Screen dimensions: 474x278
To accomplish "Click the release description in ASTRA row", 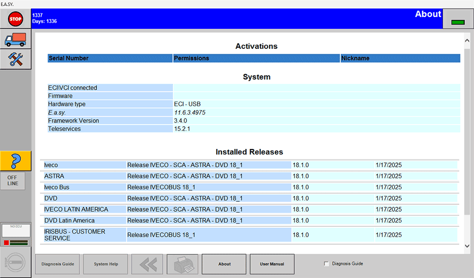I will tap(185, 176).
